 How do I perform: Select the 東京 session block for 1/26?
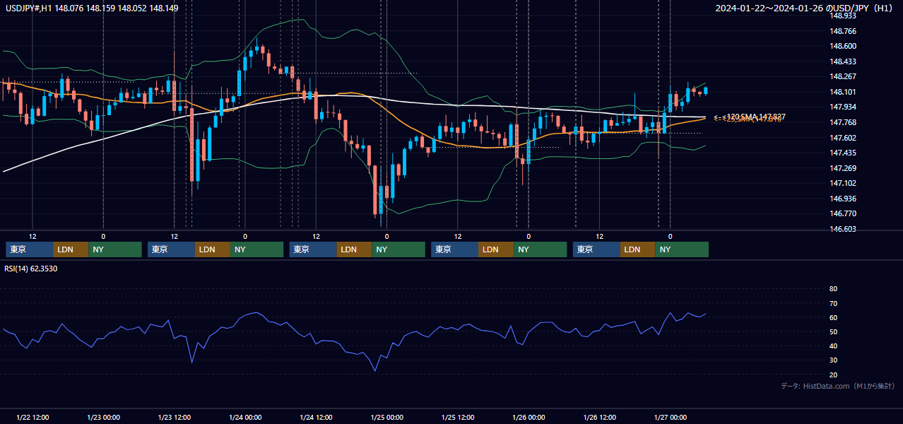[x=597, y=249]
